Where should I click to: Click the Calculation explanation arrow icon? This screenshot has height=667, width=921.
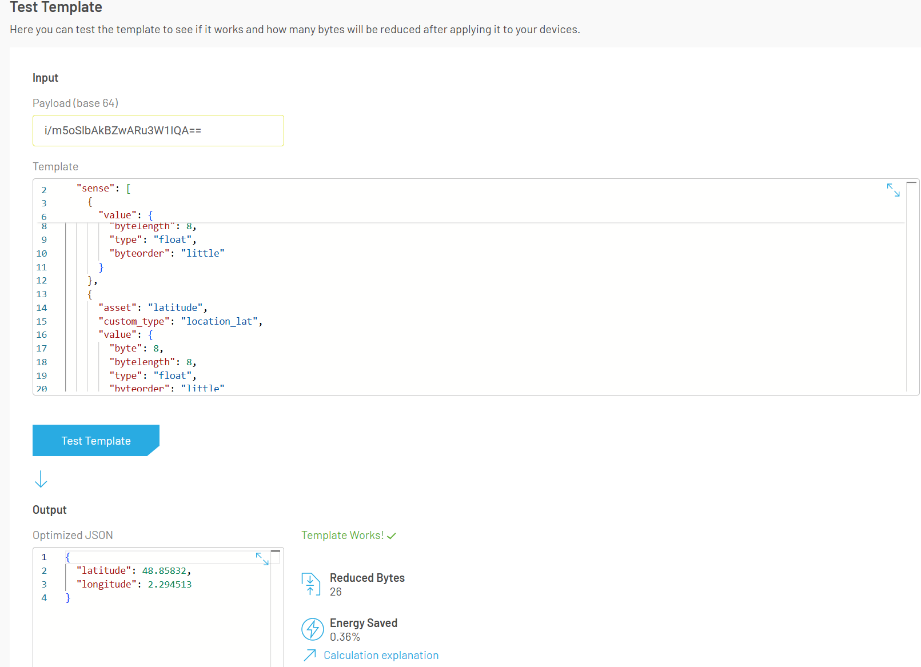click(309, 654)
